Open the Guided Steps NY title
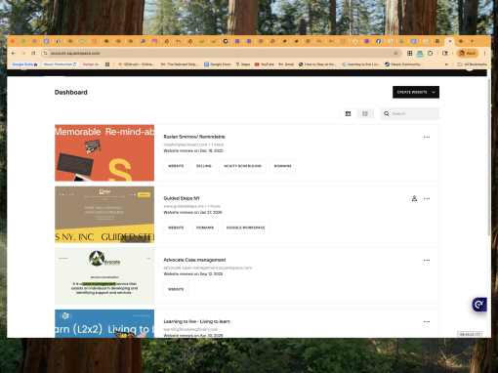Image resolution: width=498 pixels, height=373 pixels. coord(182,198)
